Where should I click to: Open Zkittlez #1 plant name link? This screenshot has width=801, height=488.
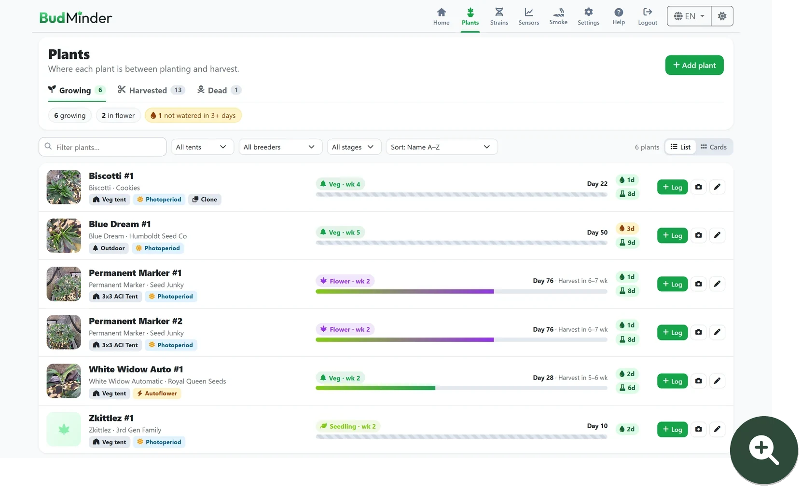point(111,418)
